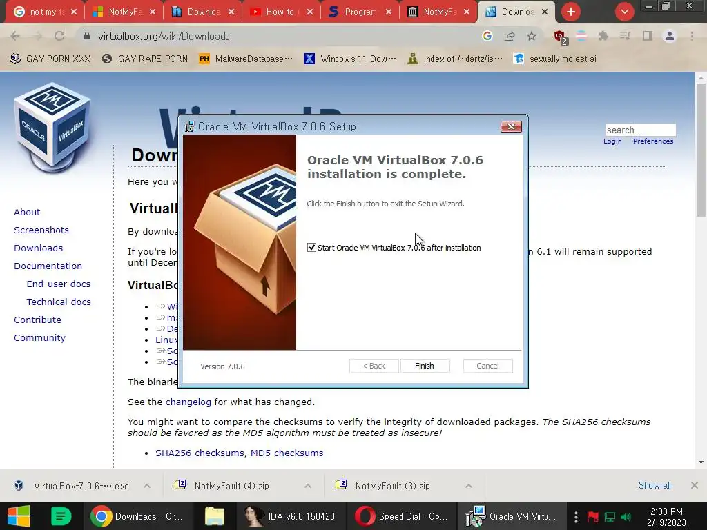This screenshot has width=707, height=530.
Task: Open the Technical docs link
Action: 59,302
